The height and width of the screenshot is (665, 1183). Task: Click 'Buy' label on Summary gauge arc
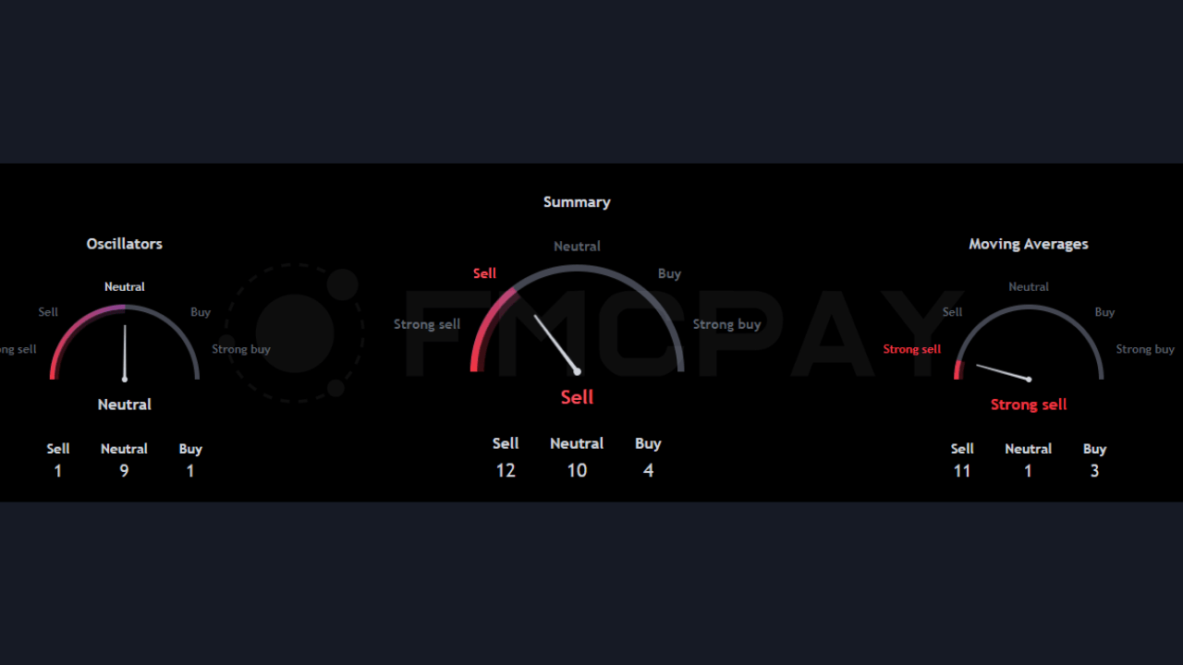point(669,273)
